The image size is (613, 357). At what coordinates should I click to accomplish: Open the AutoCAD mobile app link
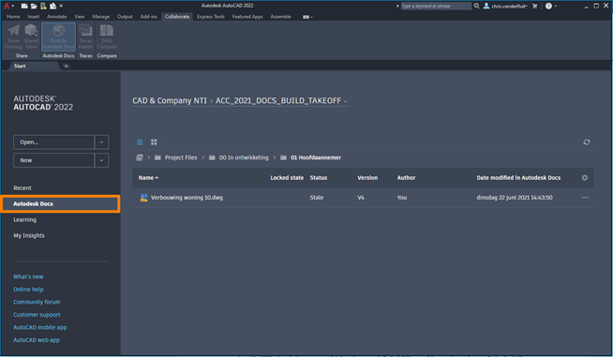pos(40,327)
